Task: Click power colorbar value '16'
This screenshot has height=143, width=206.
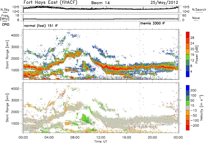Action: (x=192, y=55)
